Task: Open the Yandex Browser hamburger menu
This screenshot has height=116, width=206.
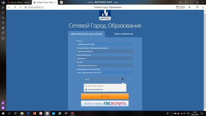Action: tap(186, 2)
